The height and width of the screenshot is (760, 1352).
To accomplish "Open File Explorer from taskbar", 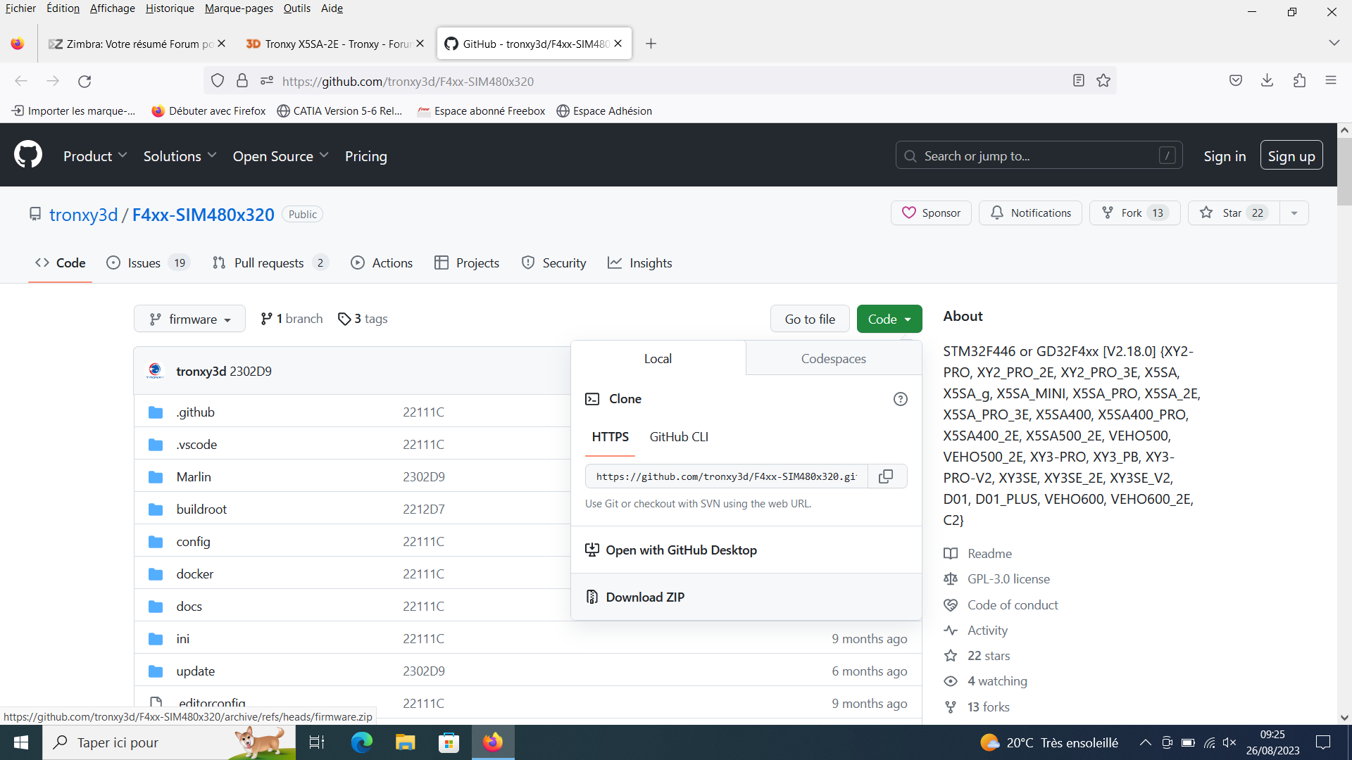I will click(405, 742).
